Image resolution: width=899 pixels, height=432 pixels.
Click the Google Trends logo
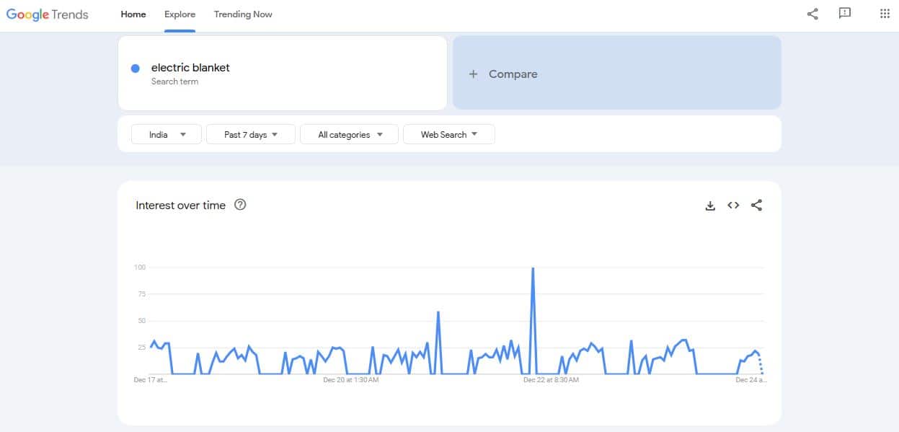click(48, 14)
